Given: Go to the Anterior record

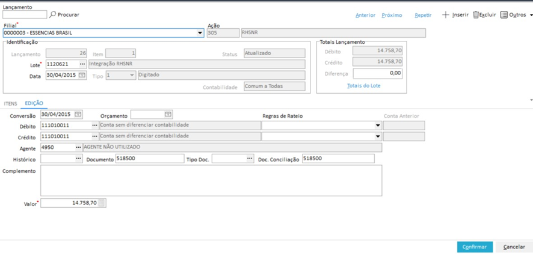Looking at the screenshot, I should (365, 15).
